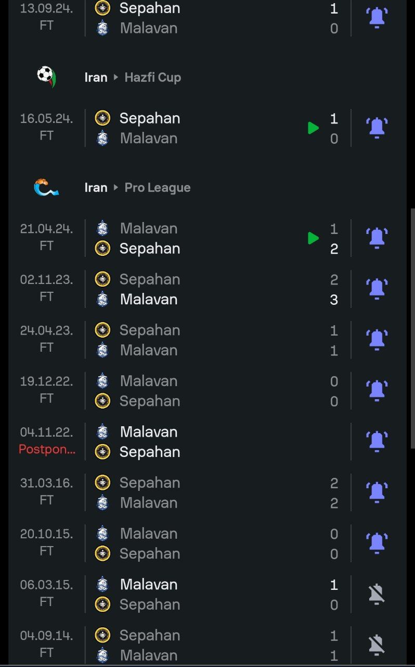Play video highlights for 21.04.24 match
This screenshot has height=667, width=415.
pyautogui.click(x=313, y=238)
